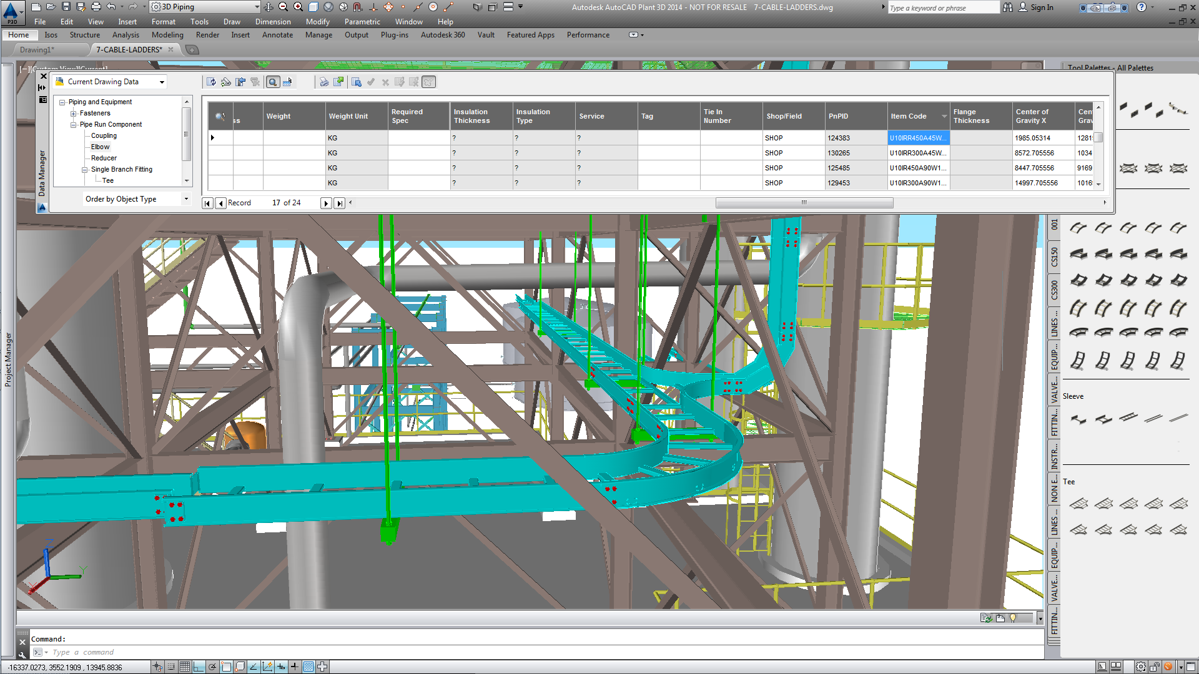This screenshot has width=1199, height=674.
Task: Open the Current Drawing Data dropdown
Action: [162, 82]
